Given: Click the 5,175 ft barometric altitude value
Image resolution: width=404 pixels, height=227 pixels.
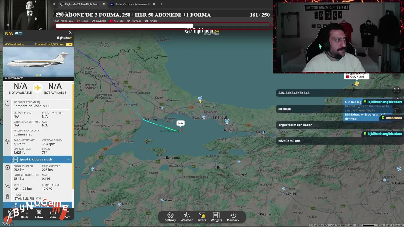Looking at the screenshot, I should coord(19,144).
